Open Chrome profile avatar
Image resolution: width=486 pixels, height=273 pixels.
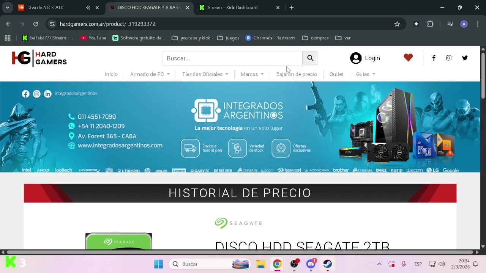click(x=464, y=24)
